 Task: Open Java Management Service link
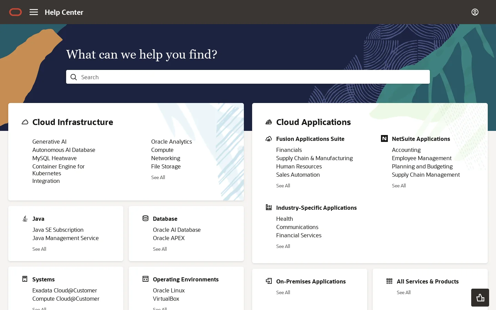coord(65,238)
